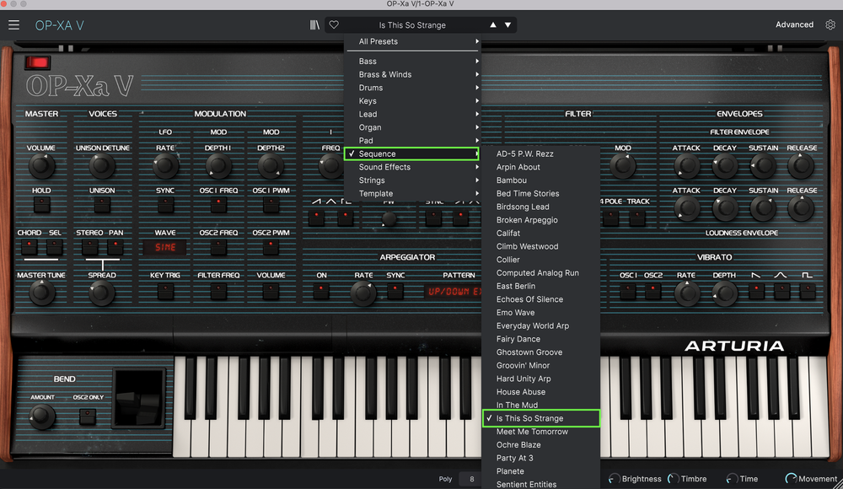Toggle the CHORD button
The image size is (843, 489).
pos(29,247)
